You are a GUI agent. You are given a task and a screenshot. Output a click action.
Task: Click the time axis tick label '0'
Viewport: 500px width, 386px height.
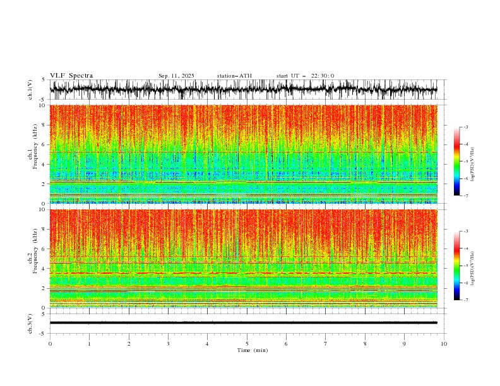pyautogui.click(x=50, y=344)
